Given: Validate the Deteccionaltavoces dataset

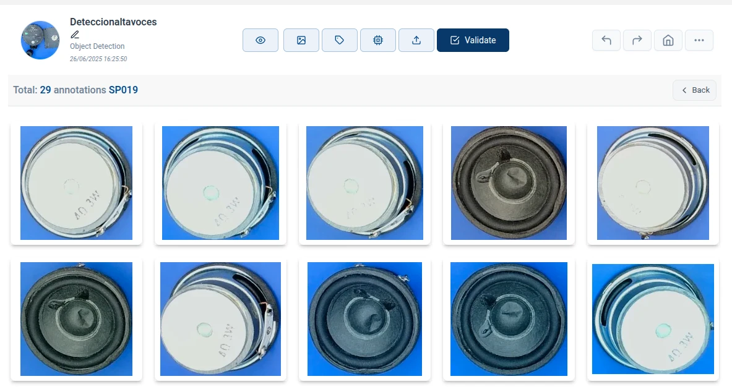Looking at the screenshot, I should tap(473, 40).
